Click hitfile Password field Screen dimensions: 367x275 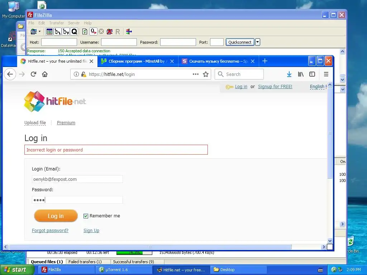click(x=77, y=200)
